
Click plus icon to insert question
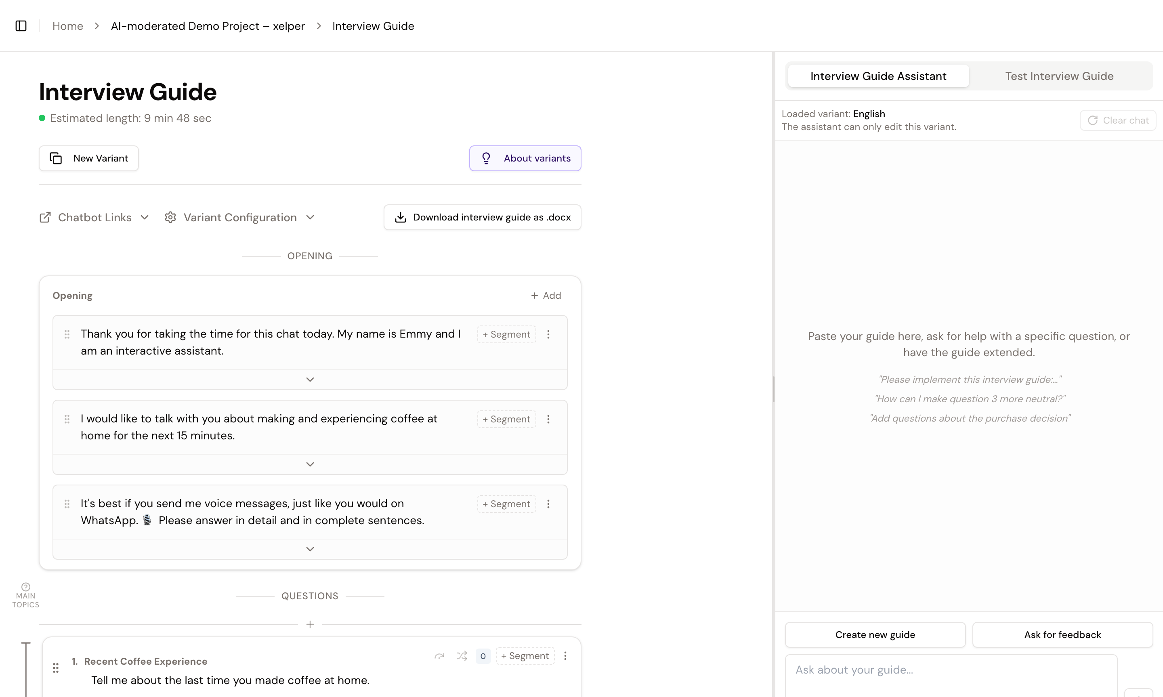point(310,624)
